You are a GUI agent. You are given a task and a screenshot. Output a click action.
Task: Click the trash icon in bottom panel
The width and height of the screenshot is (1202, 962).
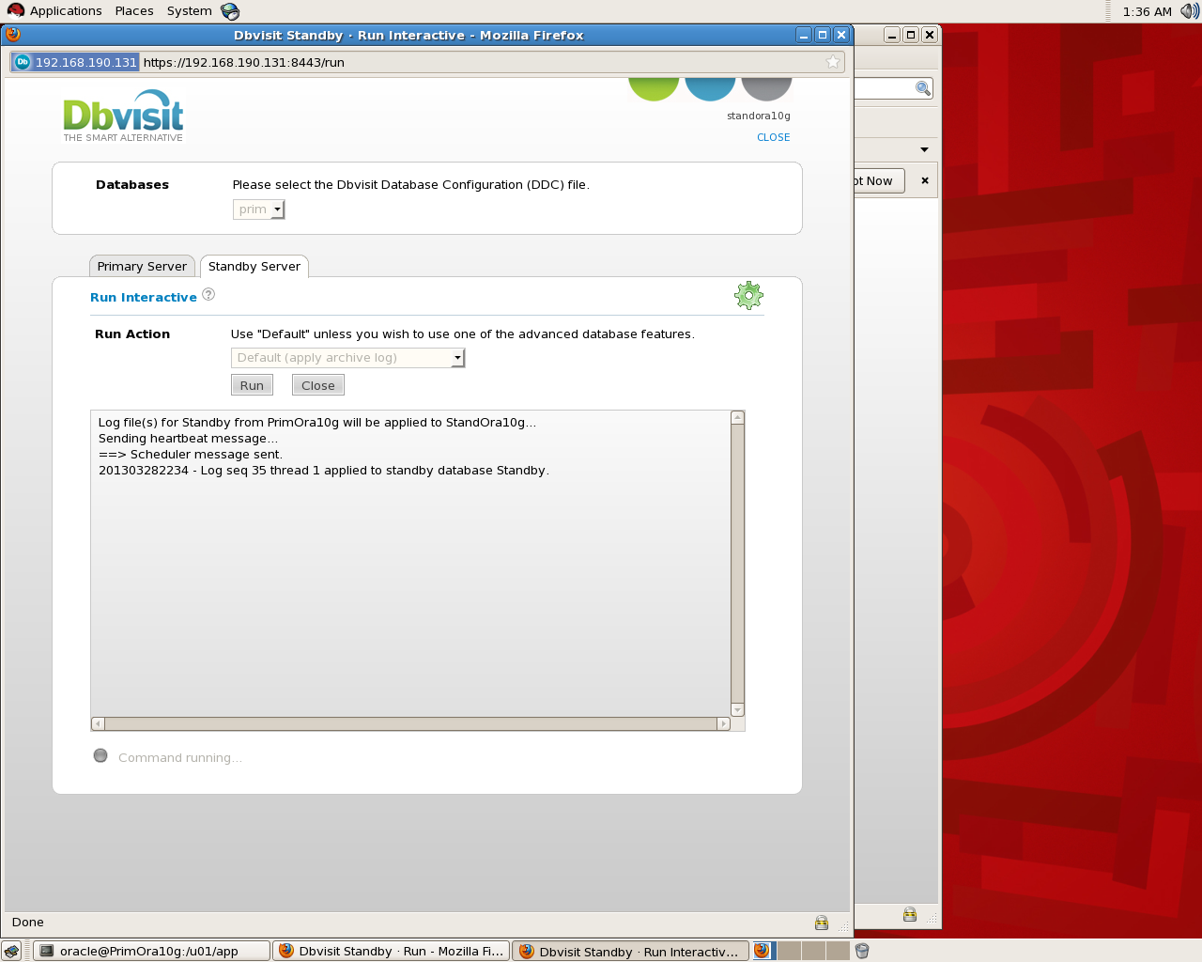click(862, 951)
